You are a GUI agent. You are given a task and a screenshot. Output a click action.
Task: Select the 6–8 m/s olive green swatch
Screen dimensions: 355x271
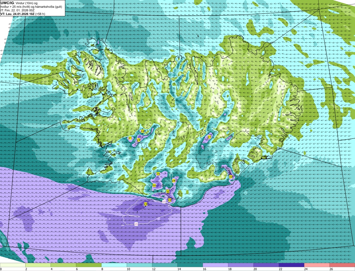click(89, 265)
